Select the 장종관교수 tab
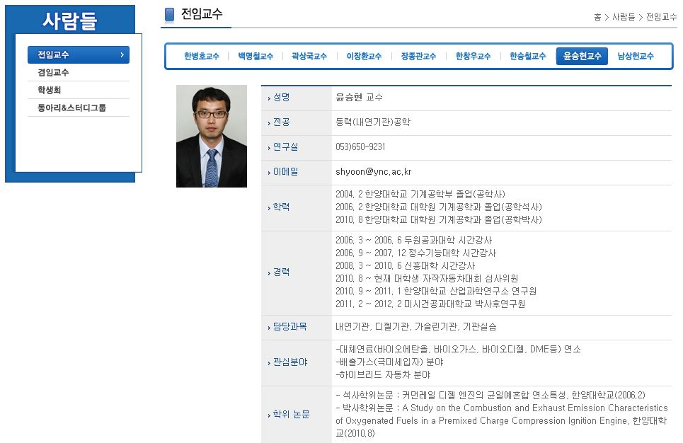Image resolution: width=683 pixels, height=443 pixels. (418, 56)
